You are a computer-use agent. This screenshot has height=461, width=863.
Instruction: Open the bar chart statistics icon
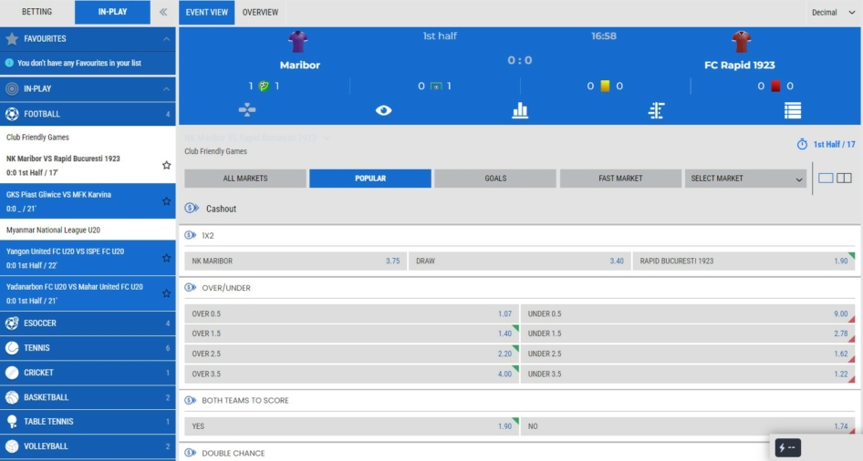520,110
